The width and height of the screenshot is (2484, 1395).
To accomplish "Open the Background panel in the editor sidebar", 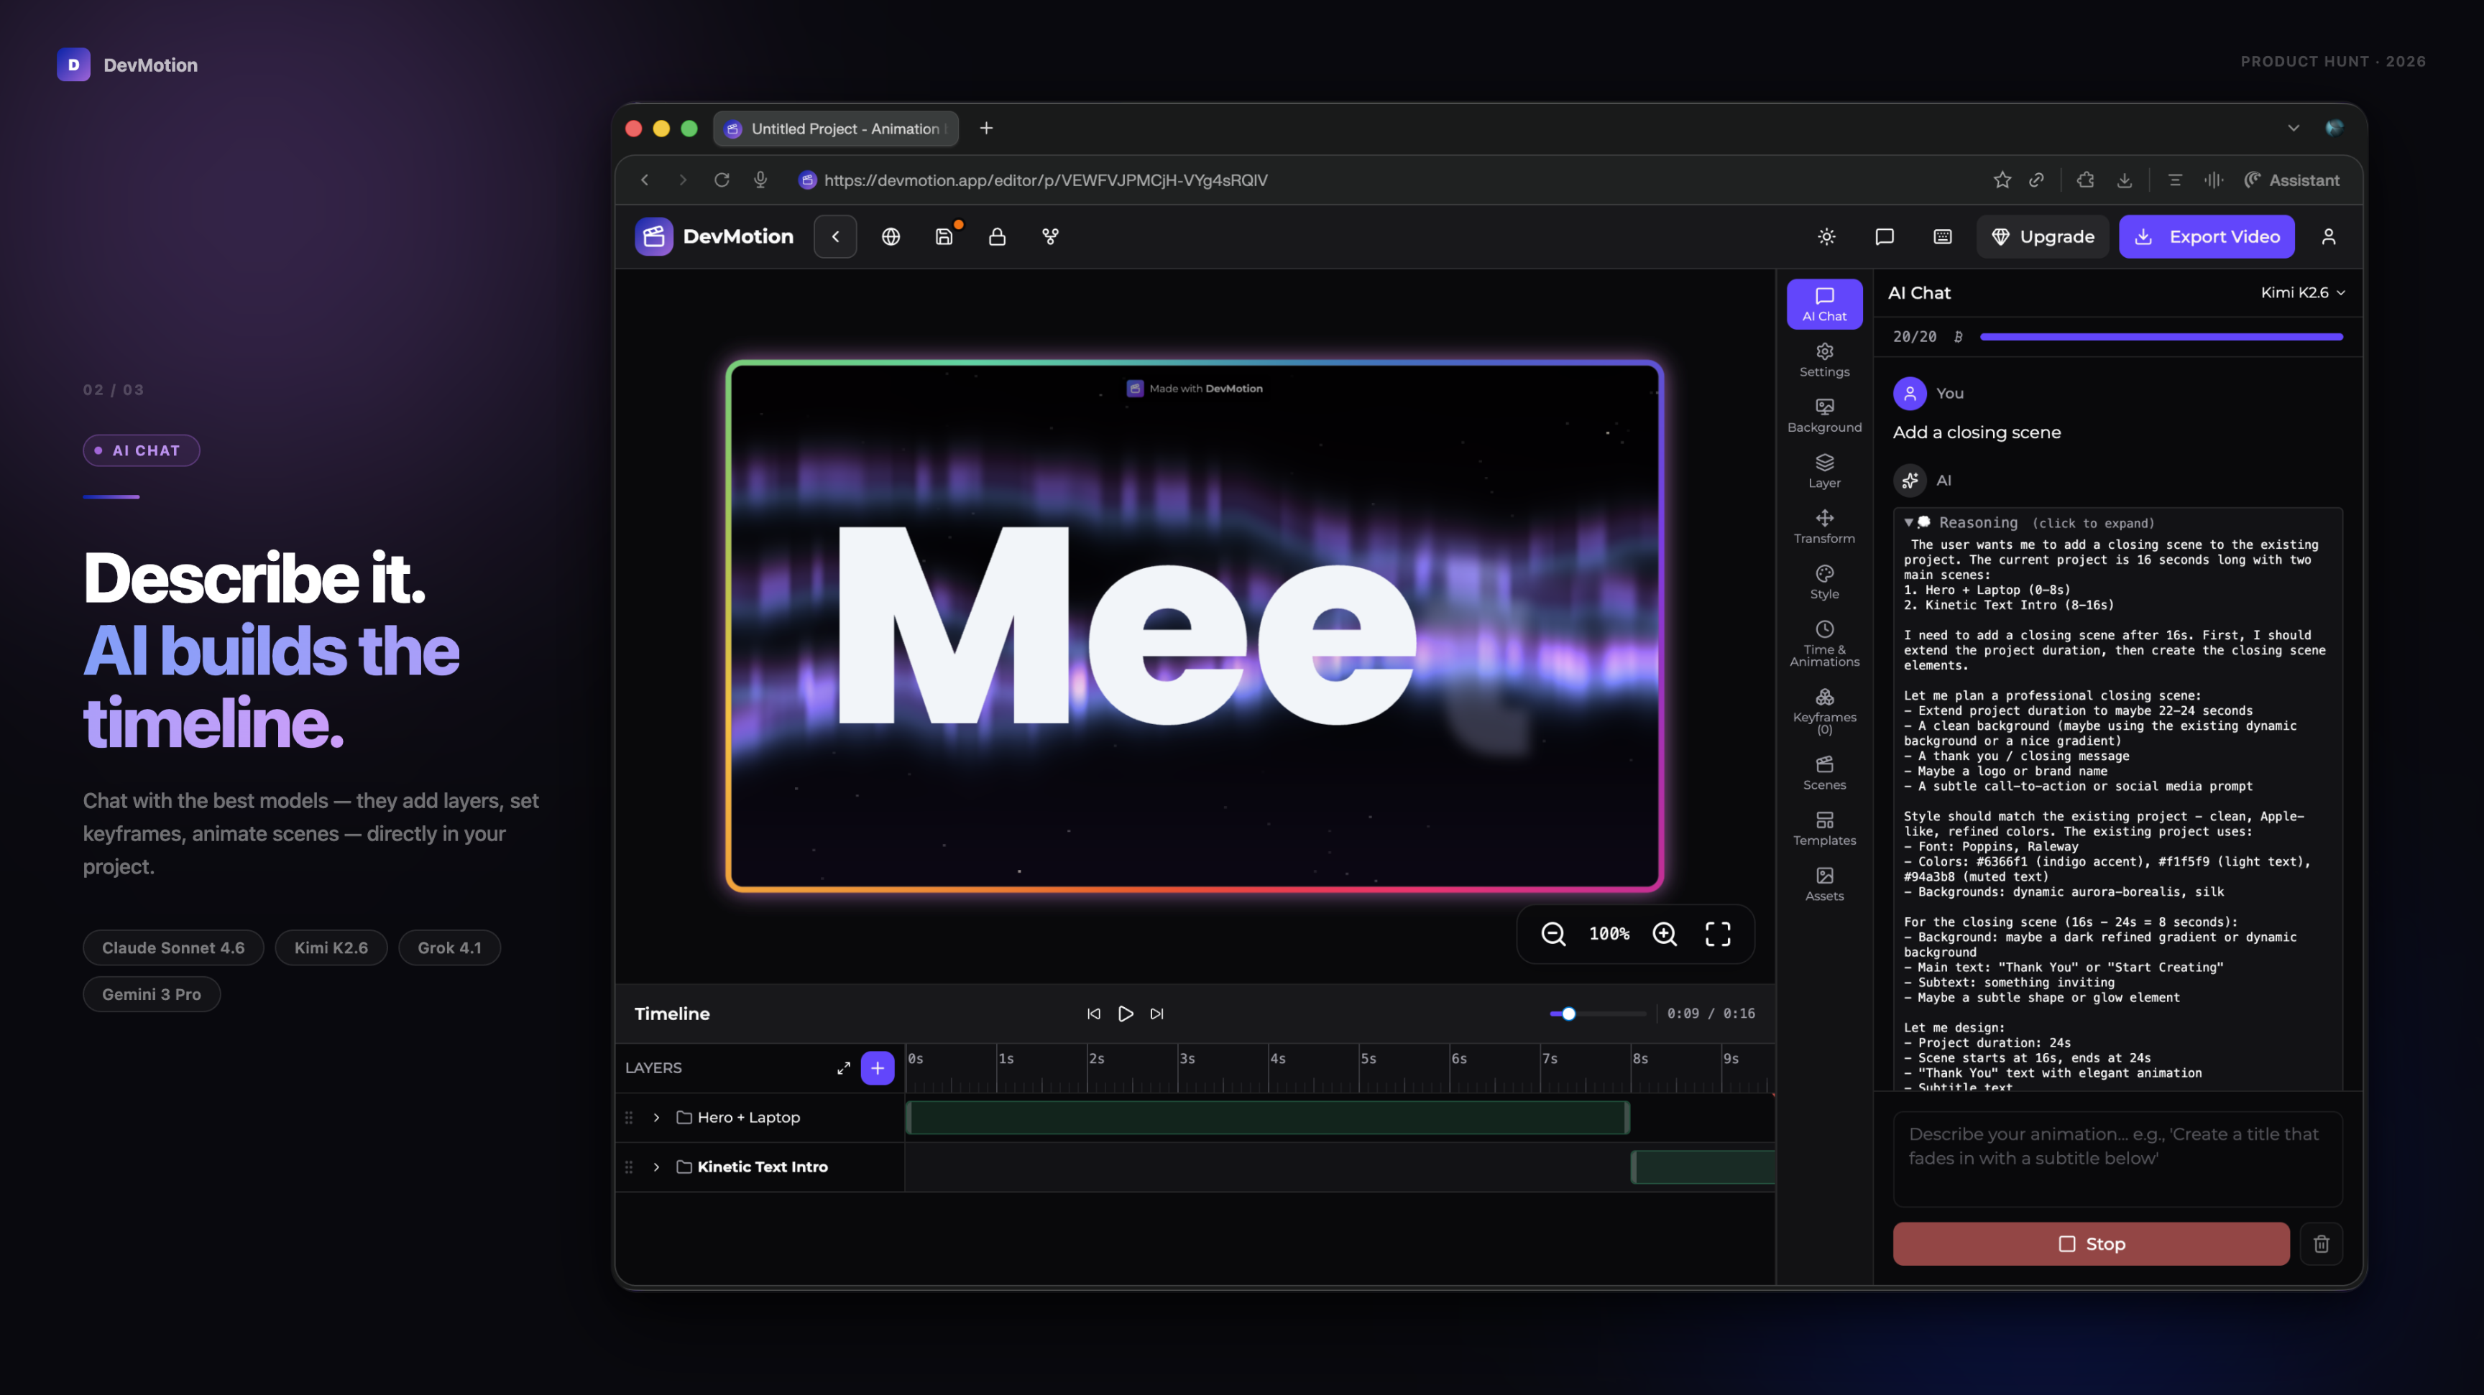I will pyautogui.click(x=1824, y=414).
